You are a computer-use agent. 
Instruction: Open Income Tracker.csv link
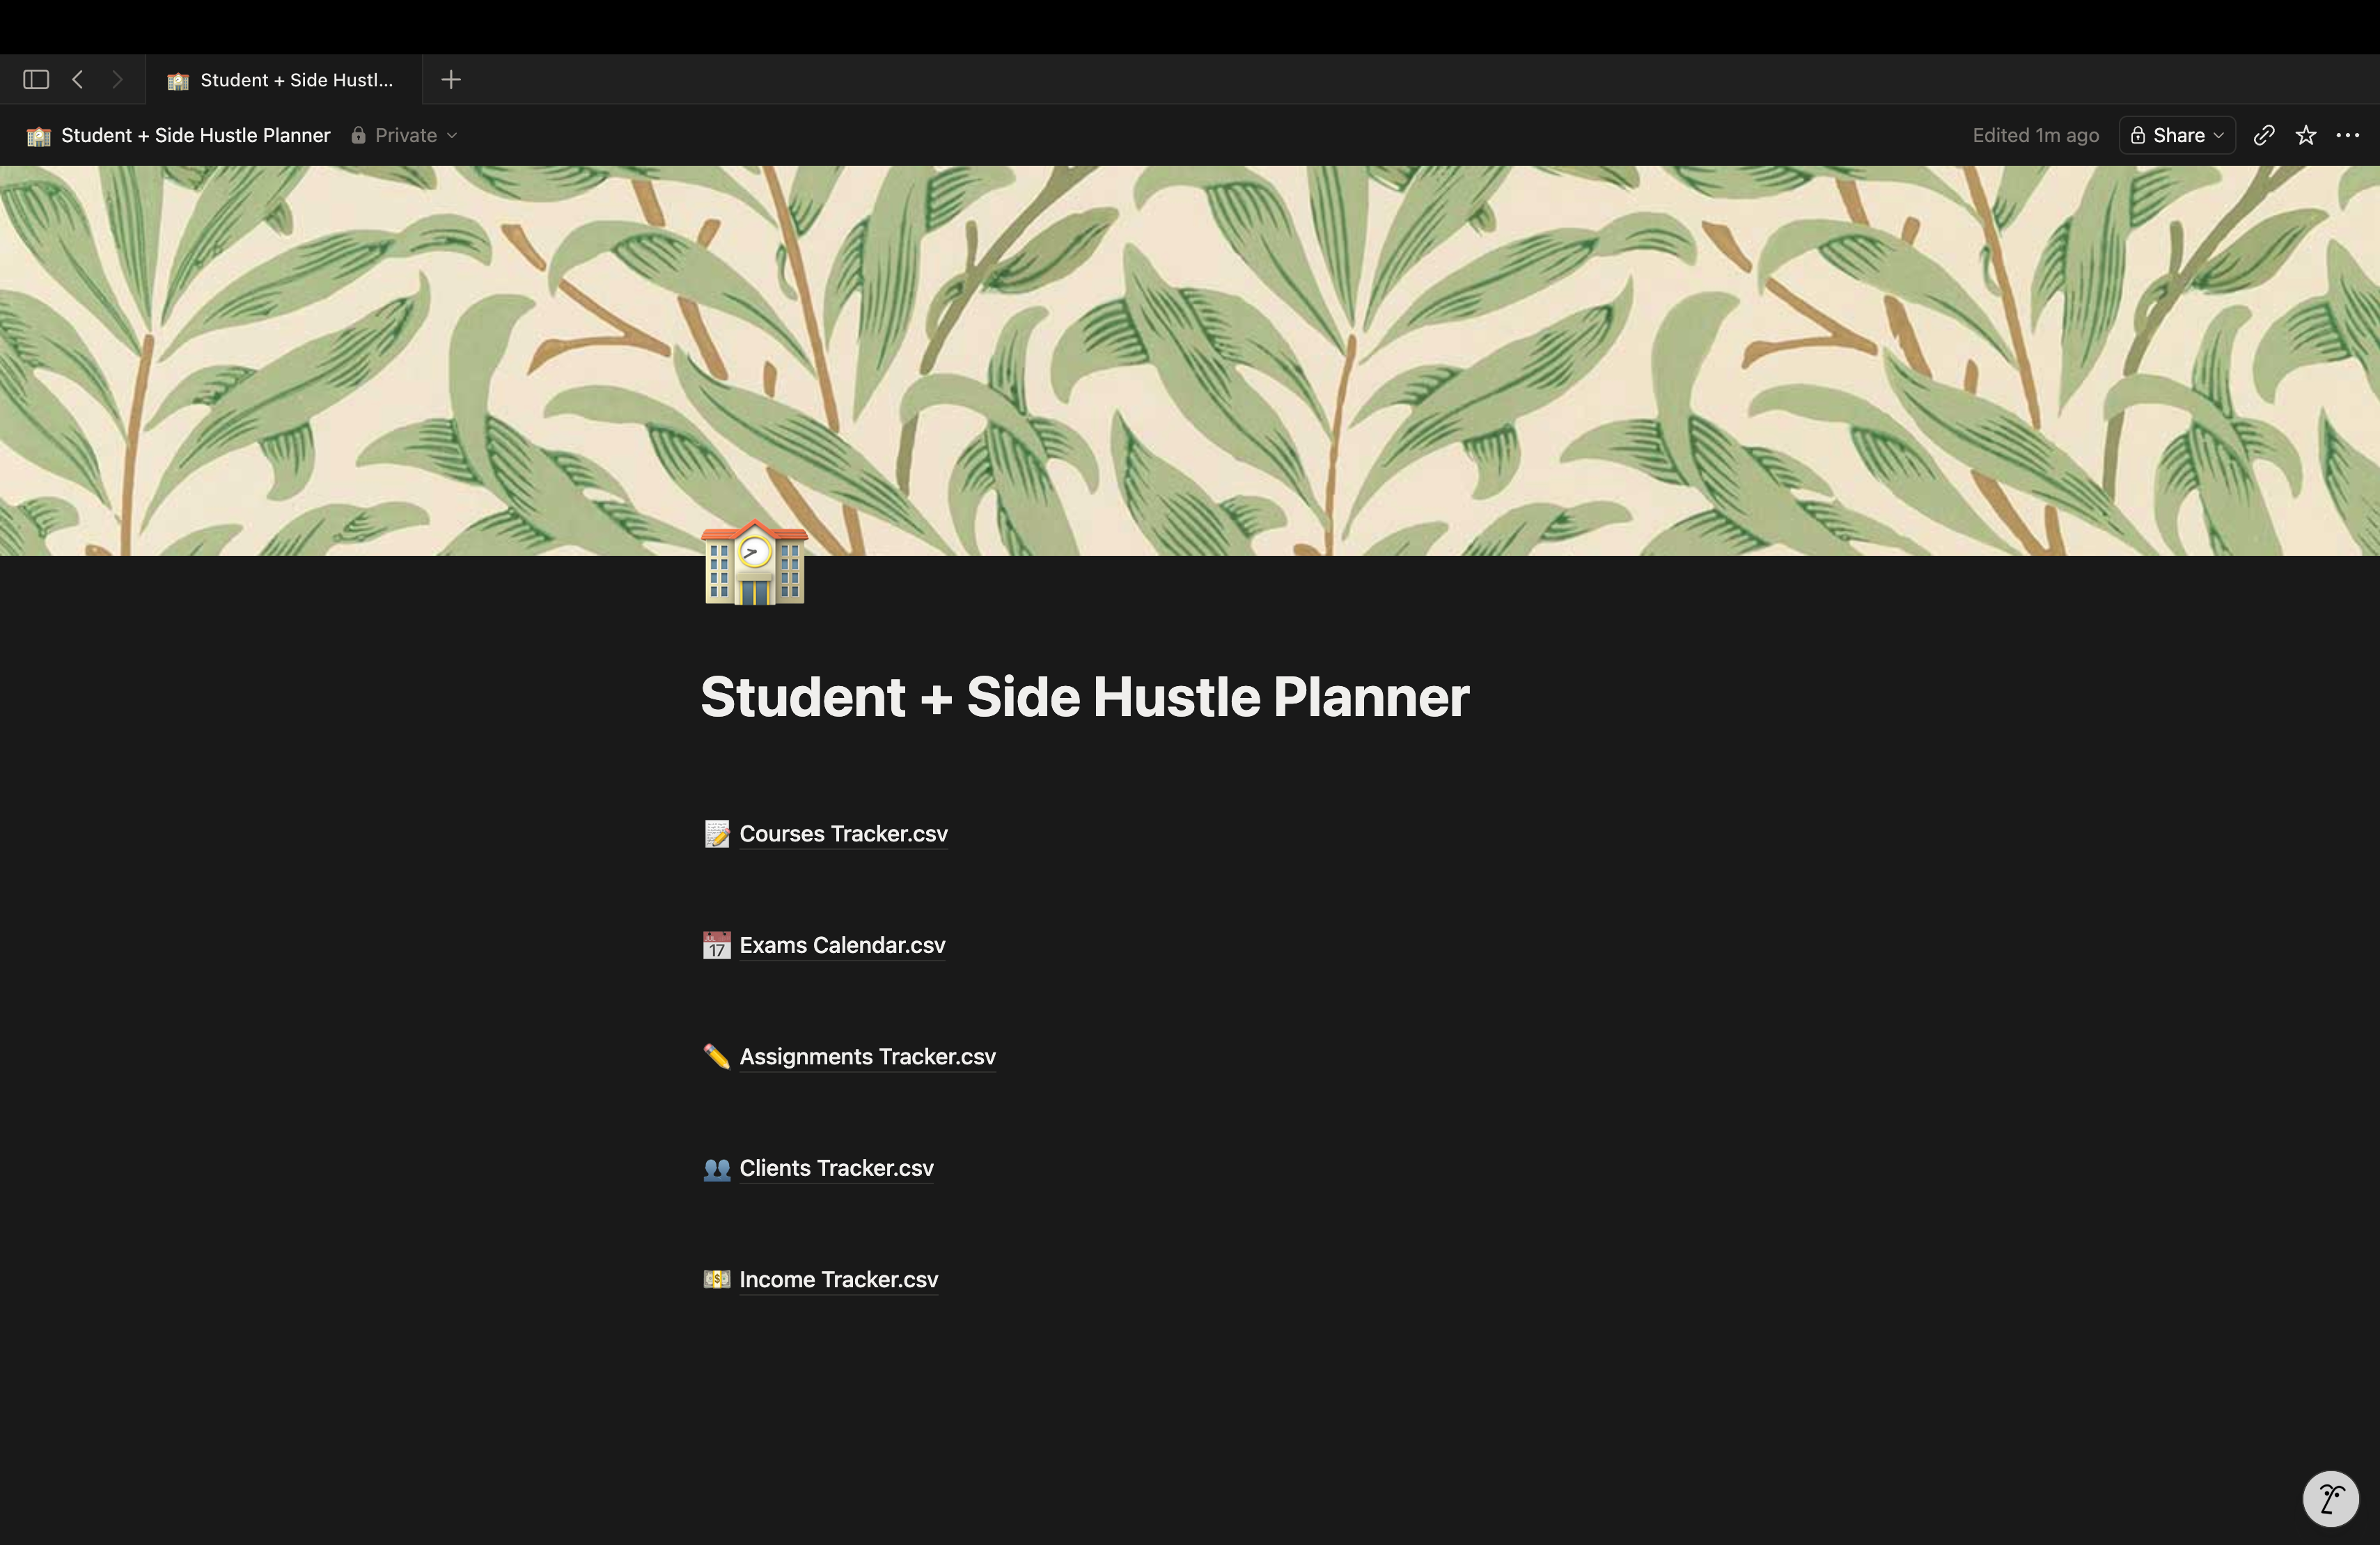click(838, 1280)
